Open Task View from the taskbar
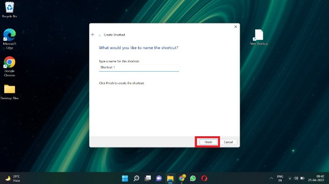 click(x=148, y=178)
